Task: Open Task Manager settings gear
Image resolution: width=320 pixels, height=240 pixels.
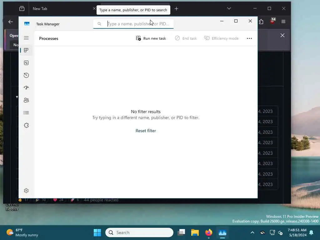Action: (x=26, y=191)
